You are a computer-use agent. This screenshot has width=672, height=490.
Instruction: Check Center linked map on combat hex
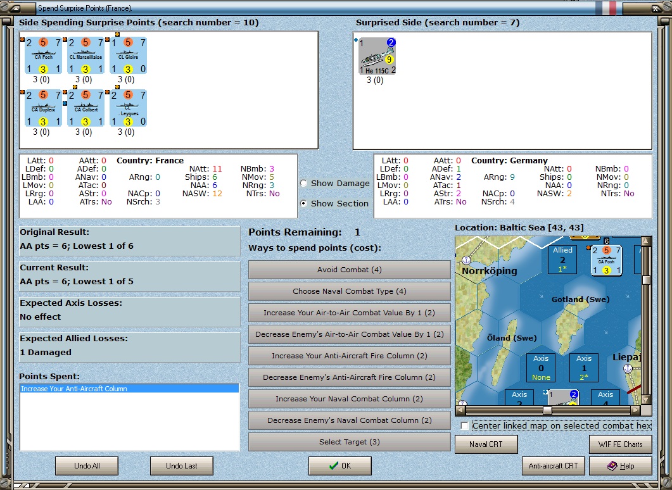(x=464, y=426)
